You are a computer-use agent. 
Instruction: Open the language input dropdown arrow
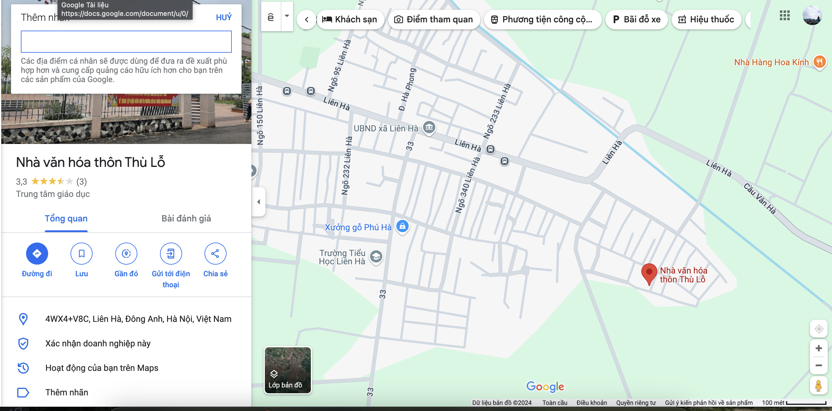click(x=287, y=16)
